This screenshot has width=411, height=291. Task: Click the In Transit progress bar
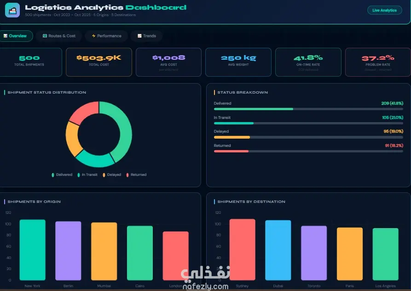point(308,123)
